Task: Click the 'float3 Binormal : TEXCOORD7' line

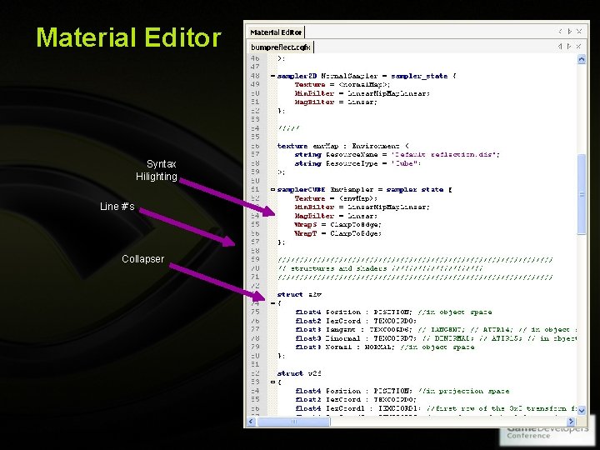Action: click(436, 338)
